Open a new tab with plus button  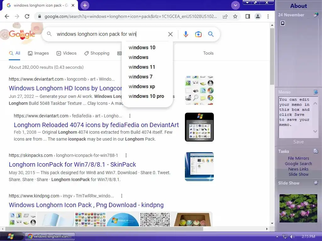[x=85, y=5]
